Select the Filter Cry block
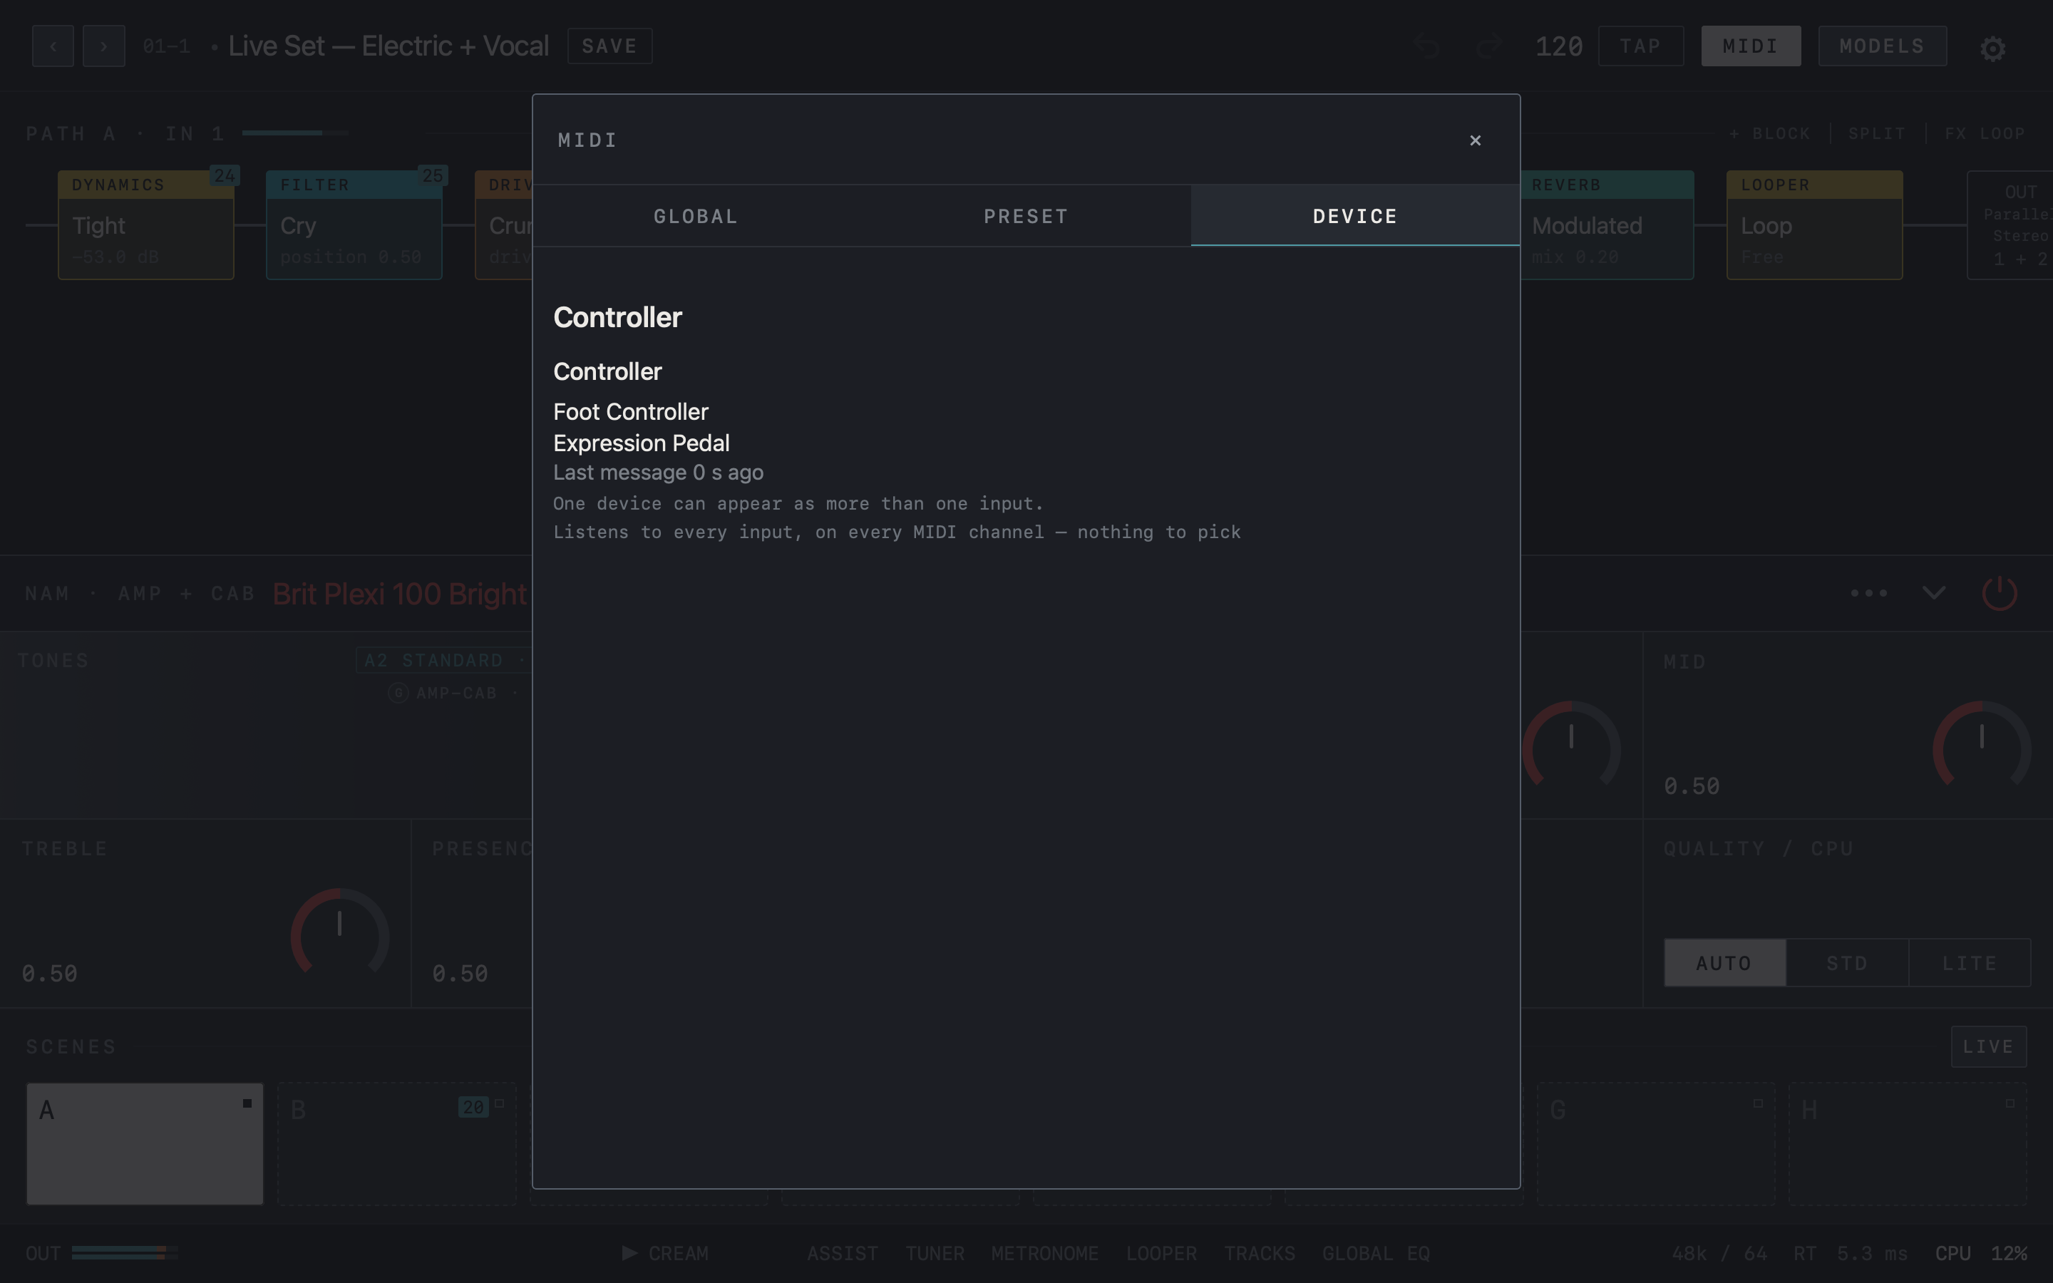This screenshot has height=1283, width=2053. pyautogui.click(x=354, y=225)
